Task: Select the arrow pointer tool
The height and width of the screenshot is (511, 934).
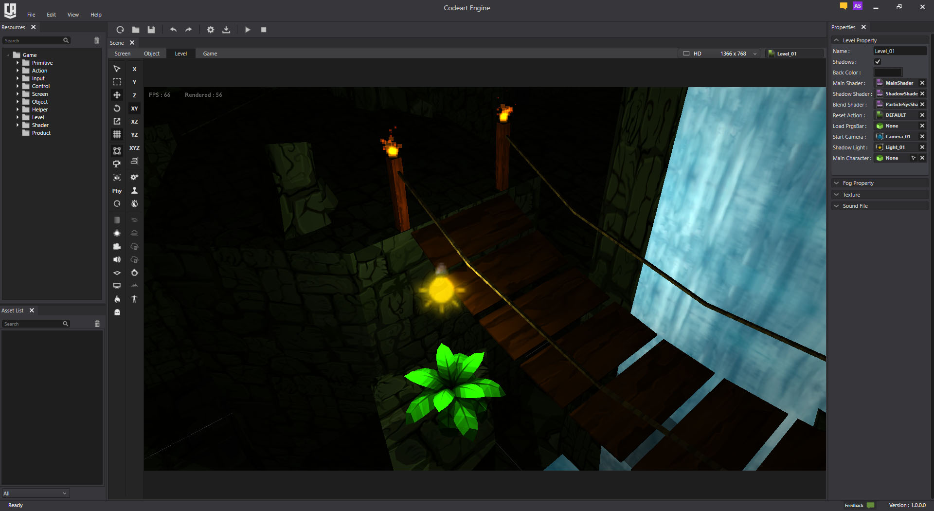Action: (x=117, y=69)
